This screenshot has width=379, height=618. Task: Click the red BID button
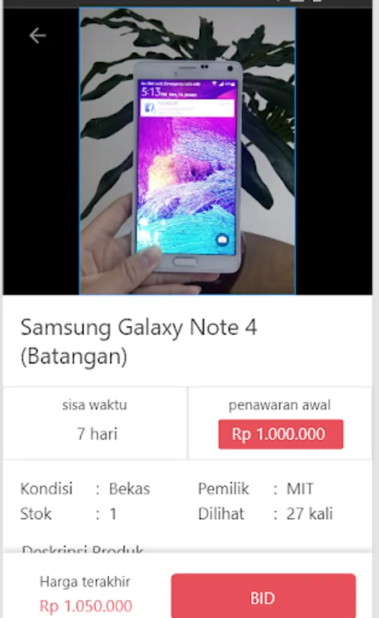263,595
